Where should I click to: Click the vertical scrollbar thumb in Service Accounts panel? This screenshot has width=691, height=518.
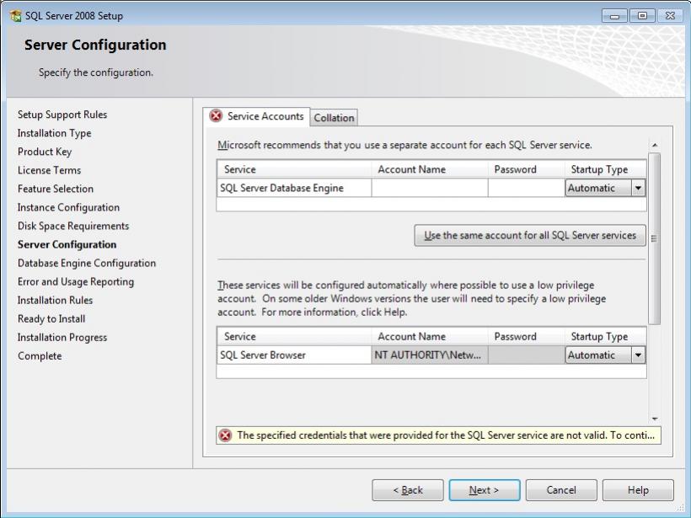655,238
